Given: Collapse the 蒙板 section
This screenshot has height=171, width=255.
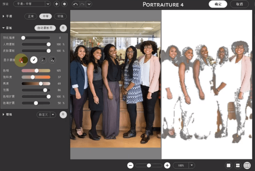Looking at the screenshot, I should (x=4, y=28).
